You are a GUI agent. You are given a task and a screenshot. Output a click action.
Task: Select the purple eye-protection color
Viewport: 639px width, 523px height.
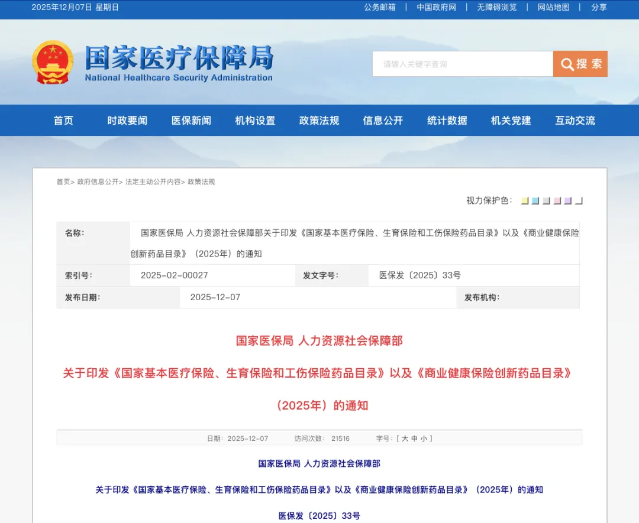[567, 201]
